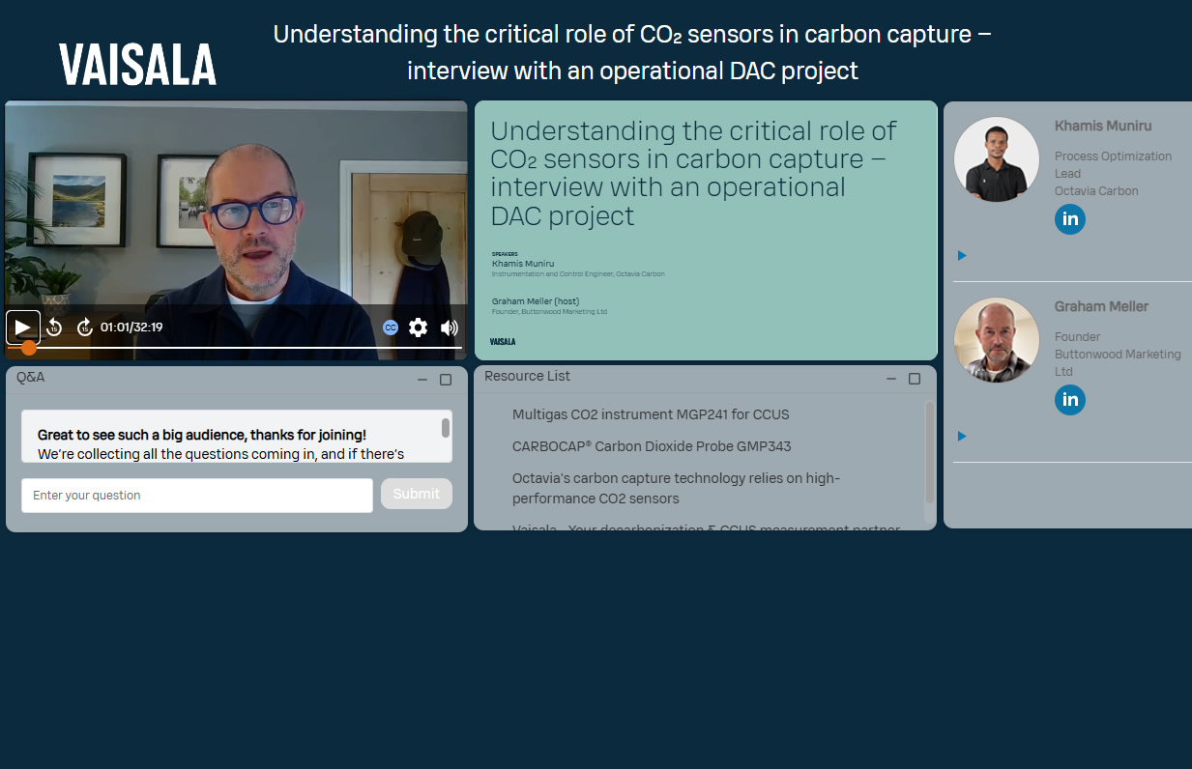Open Khamis Muniru's LinkedIn profile
The height and width of the screenshot is (769, 1192).
click(1069, 219)
